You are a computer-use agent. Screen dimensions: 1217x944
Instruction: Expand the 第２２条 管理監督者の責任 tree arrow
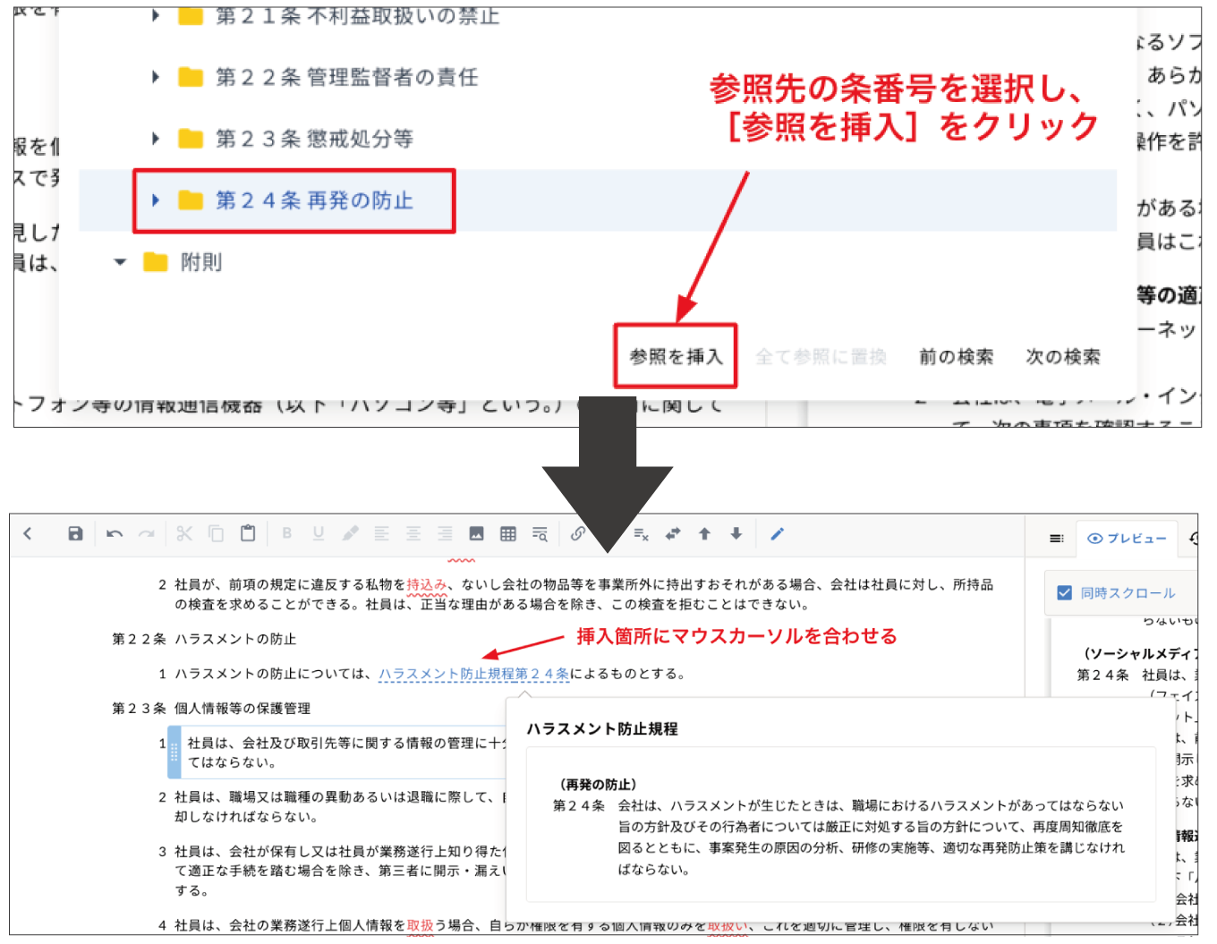[156, 78]
